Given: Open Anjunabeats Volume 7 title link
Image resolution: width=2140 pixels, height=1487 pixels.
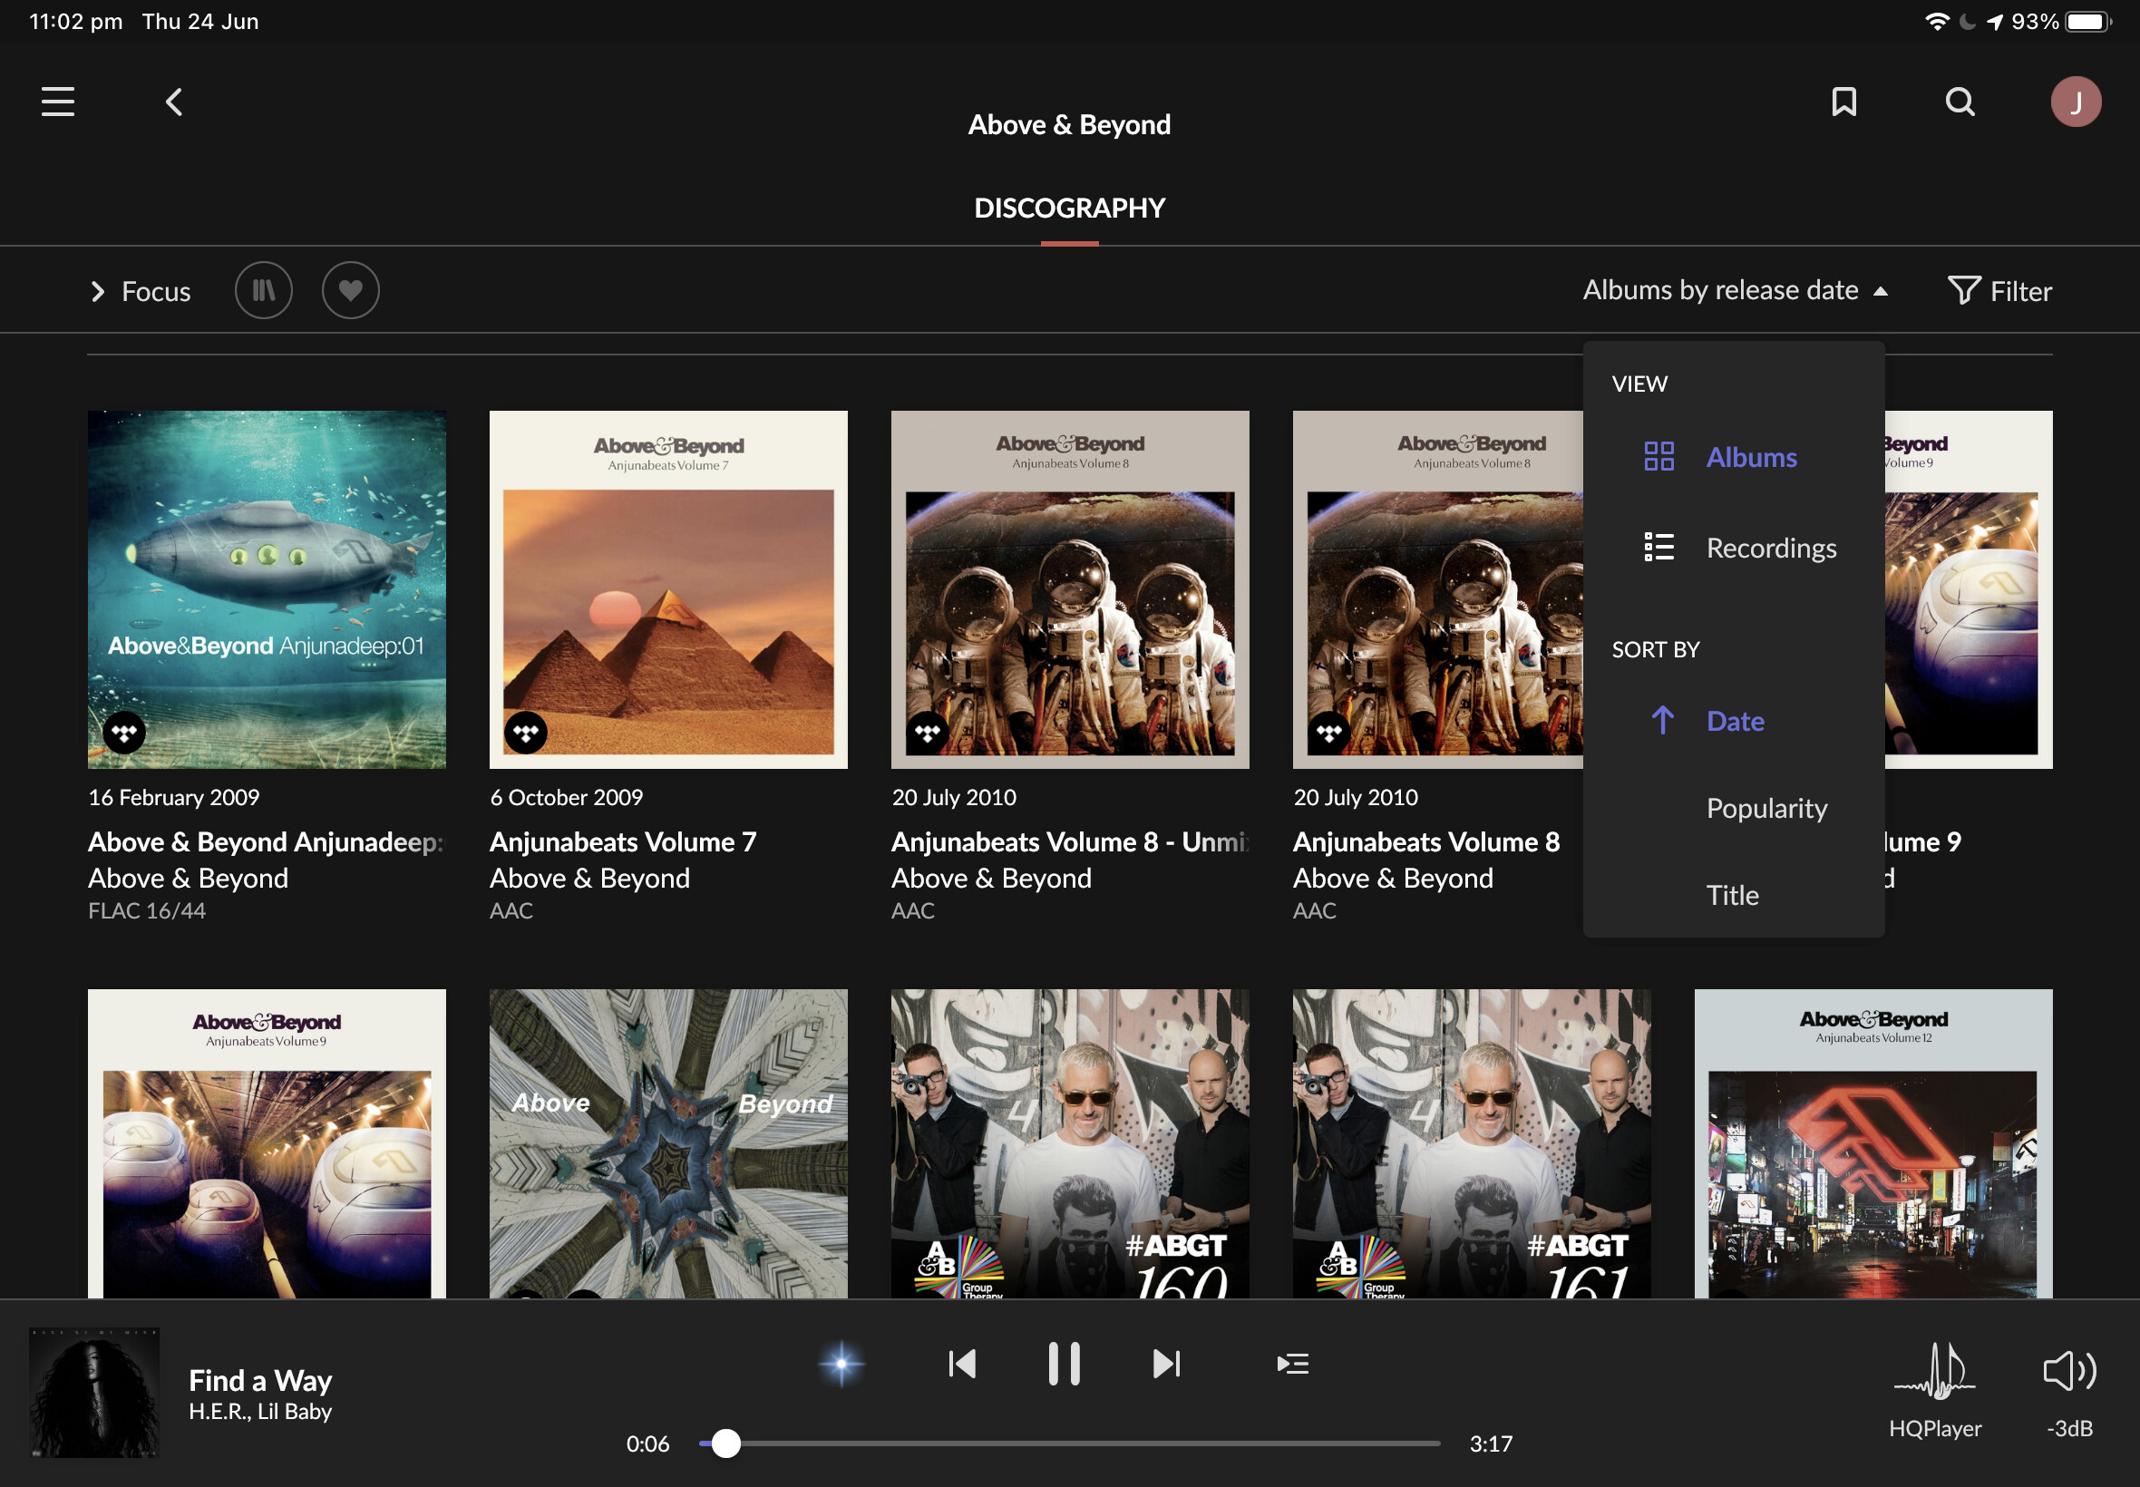Looking at the screenshot, I should (622, 842).
